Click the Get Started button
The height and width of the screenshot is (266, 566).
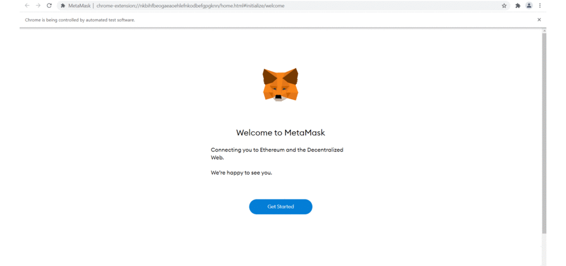280,207
